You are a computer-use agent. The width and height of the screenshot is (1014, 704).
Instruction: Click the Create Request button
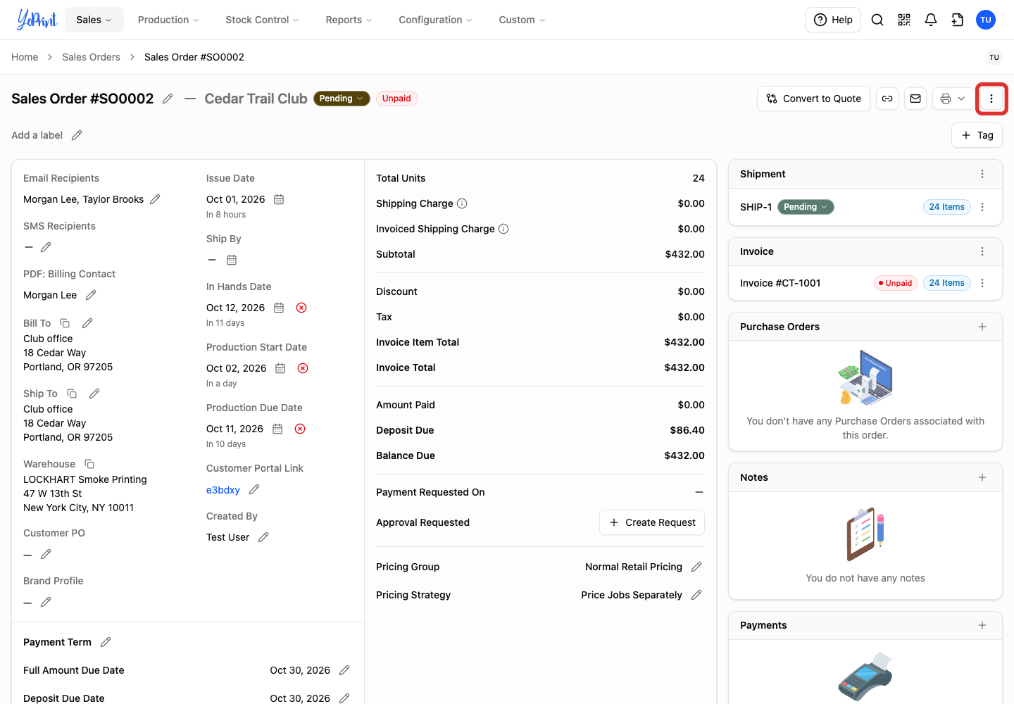click(652, 522)
